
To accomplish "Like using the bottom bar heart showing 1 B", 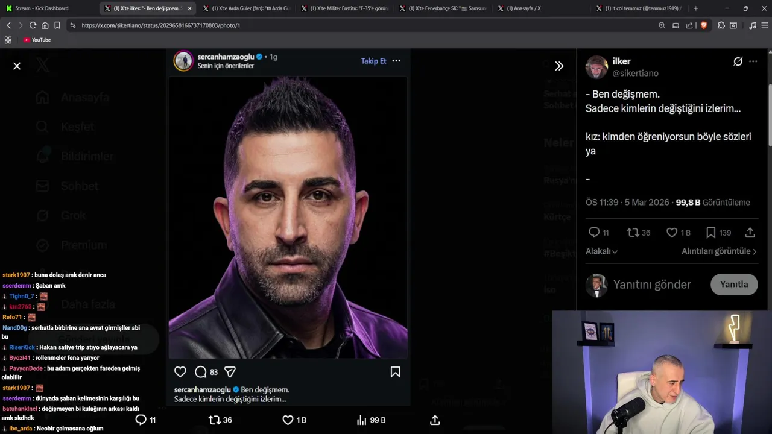I will click(294, 420).
